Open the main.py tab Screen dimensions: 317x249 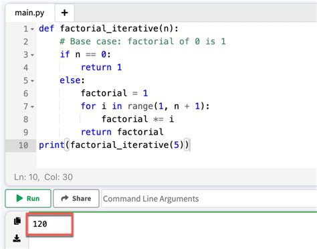tap(29, 13)
